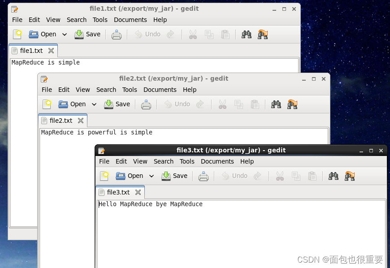Screen dimensions: 390x268
Task: Click Copy icon in file3.txt window
Action: pyautogui.click(x=296, y=176)
